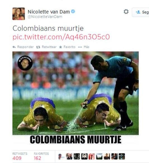The height and width of the screenshot is (163, 149).
Task: Open Nicolette van Dam's profile picture
Action: pos(19,14)
